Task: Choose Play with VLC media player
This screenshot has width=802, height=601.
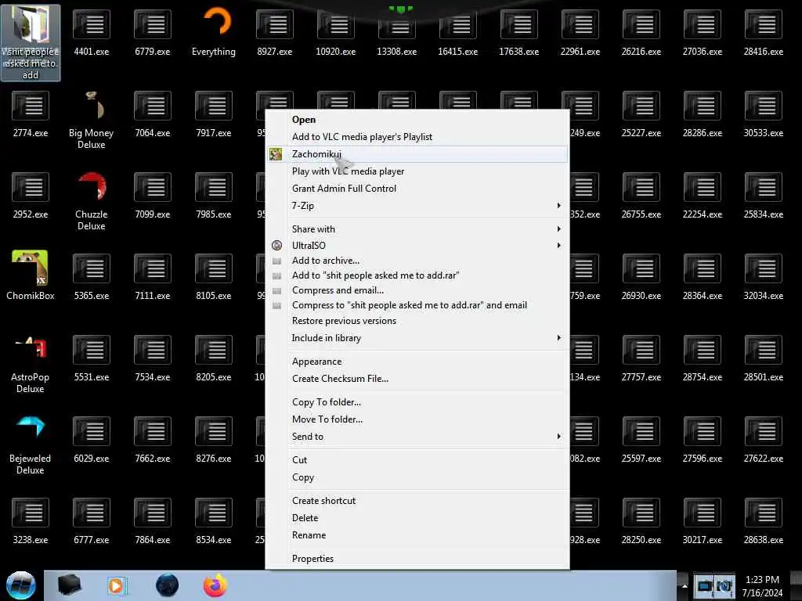Action: (417, 171)
